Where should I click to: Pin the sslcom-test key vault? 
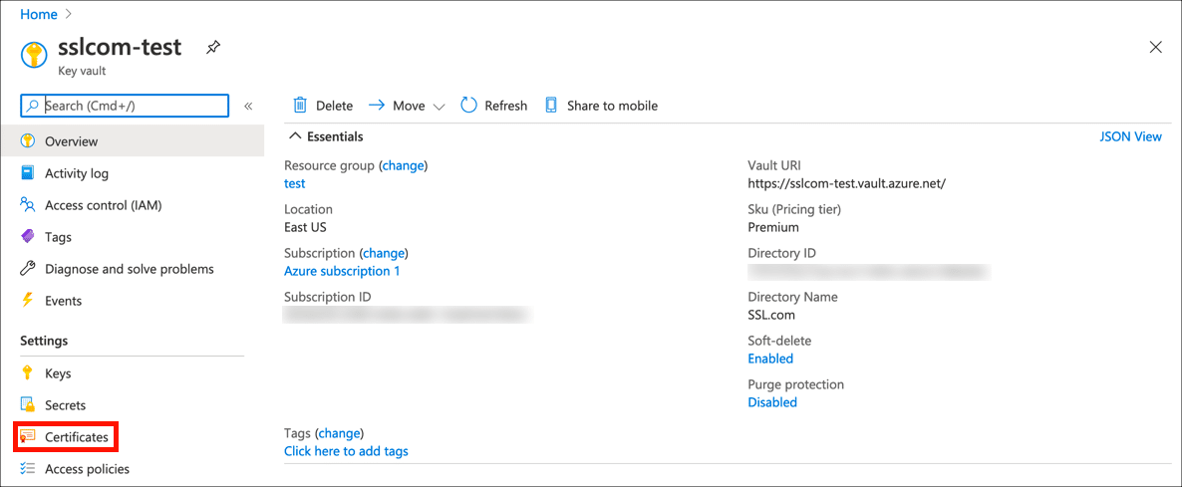[213, 48]
